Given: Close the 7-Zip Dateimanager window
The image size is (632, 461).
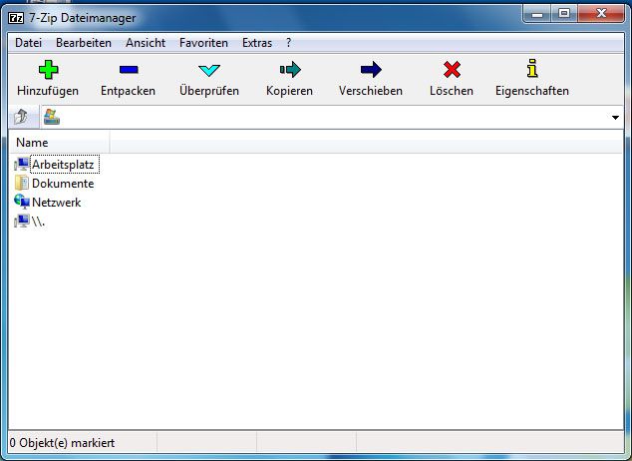Looking at the screenshot, I should click(601, 14).
